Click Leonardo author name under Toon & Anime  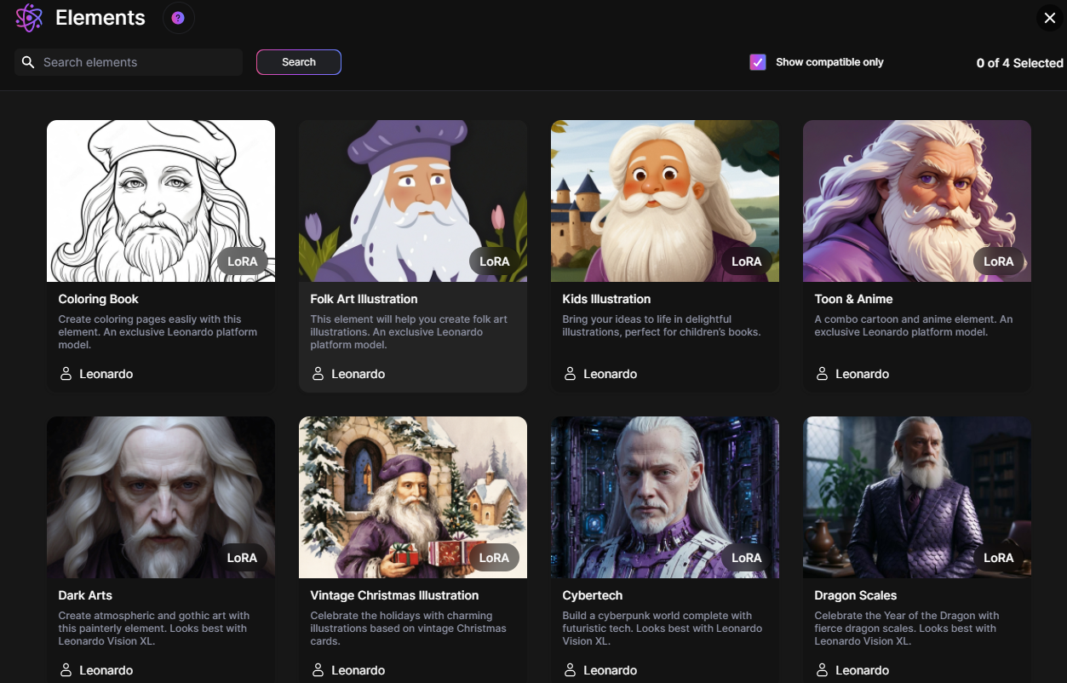pyautogui.click(x=863, y=374)
